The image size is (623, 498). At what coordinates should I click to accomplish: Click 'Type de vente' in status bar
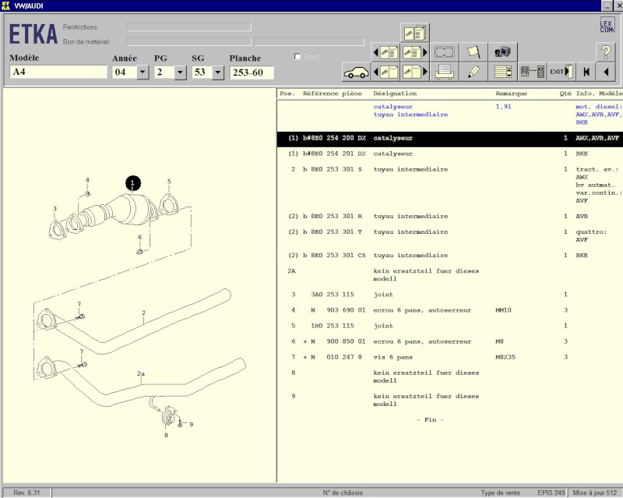pos(500,493)
